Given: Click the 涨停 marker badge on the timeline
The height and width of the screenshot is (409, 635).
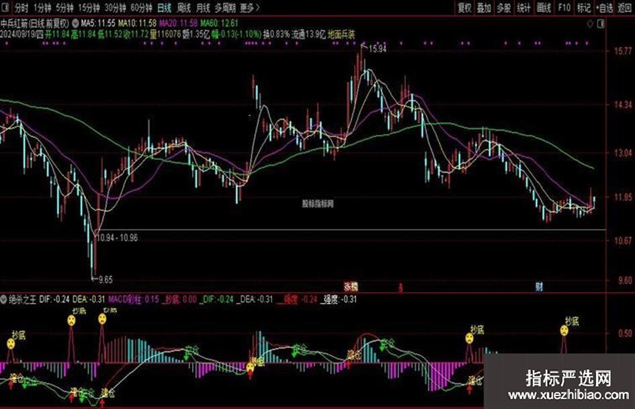Looking at the screenshot, I should tap(351, 287).
